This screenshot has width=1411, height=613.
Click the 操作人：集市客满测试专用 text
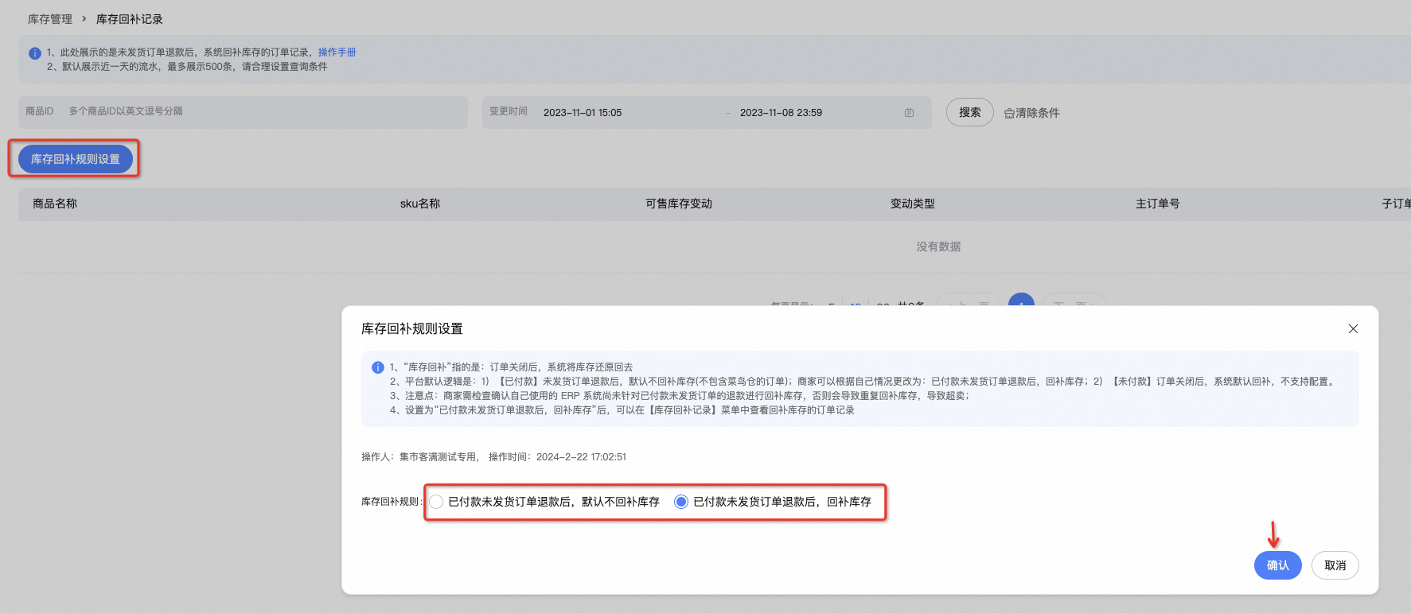click(419, 457)
